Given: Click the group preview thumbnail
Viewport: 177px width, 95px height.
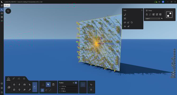Looking at the screenshot, I should coord(169,15).
